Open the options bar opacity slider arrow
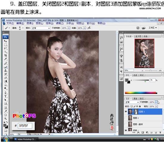The height and width of the screenshot is (142, 164). 69,28
